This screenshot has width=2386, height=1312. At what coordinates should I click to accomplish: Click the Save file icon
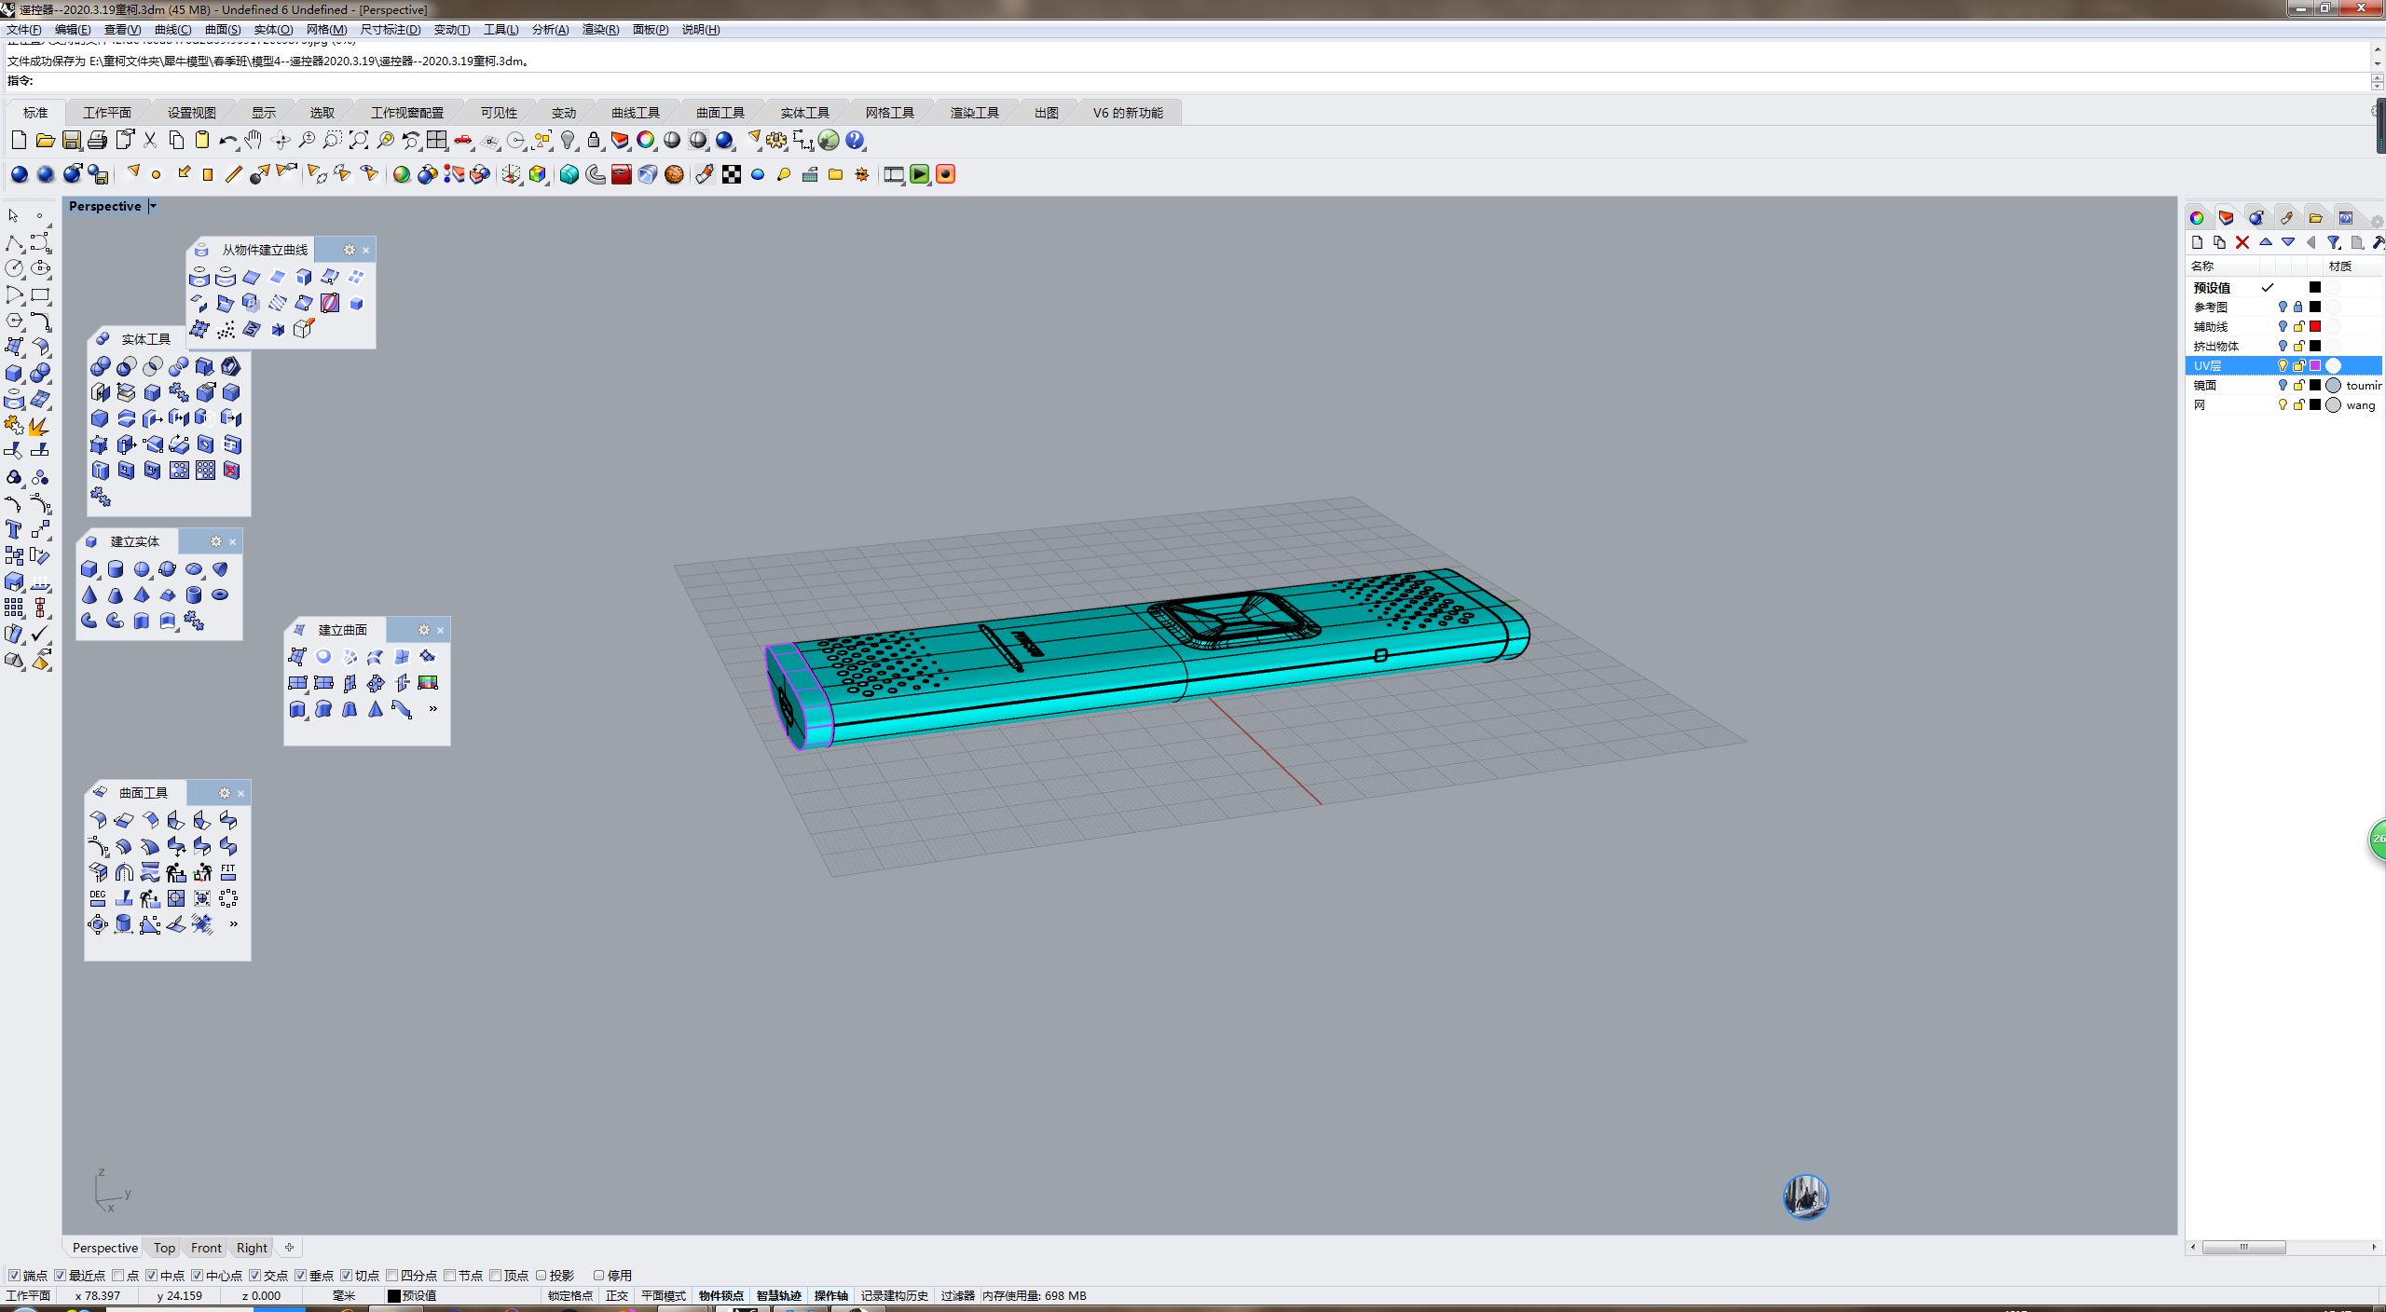71,141
